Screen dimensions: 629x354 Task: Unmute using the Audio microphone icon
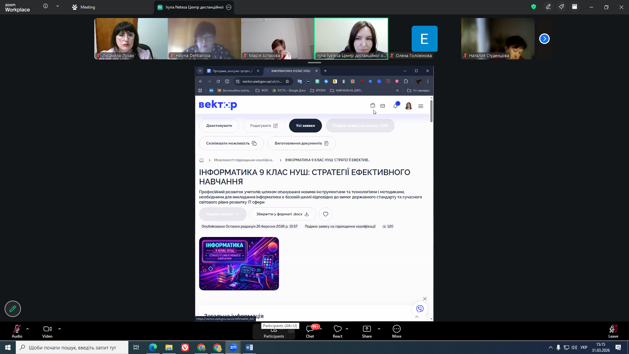(17, 329)
